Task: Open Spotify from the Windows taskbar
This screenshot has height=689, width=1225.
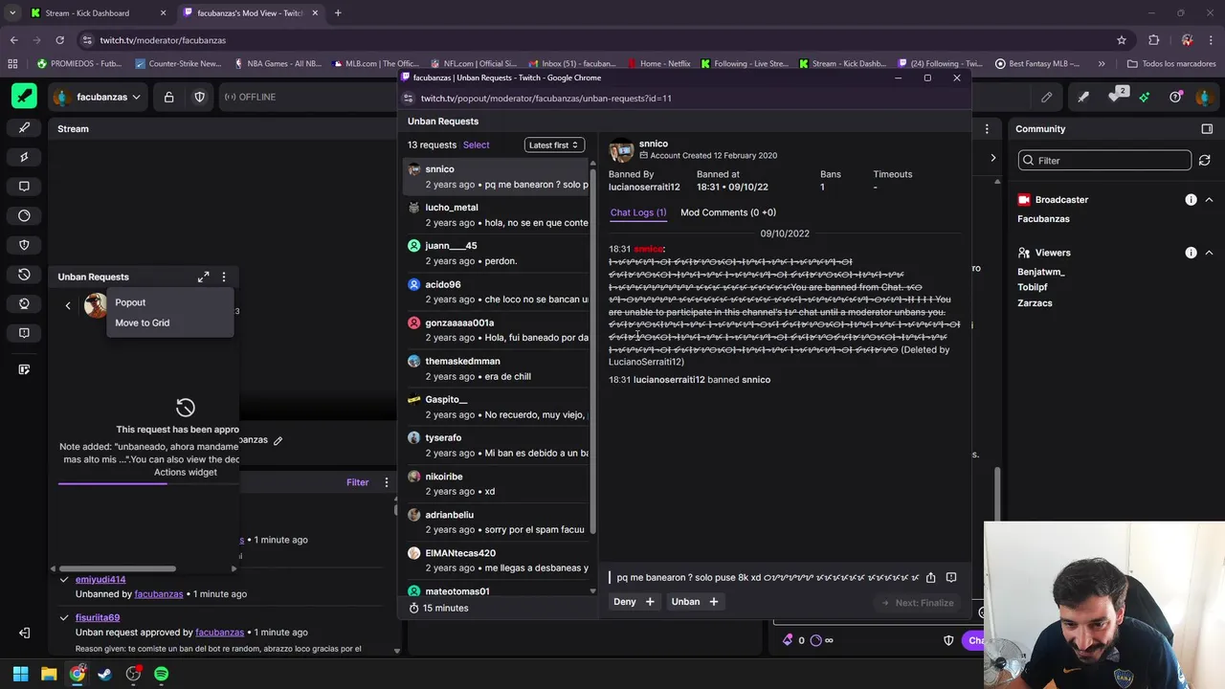Action: click(x=161, y=674)
